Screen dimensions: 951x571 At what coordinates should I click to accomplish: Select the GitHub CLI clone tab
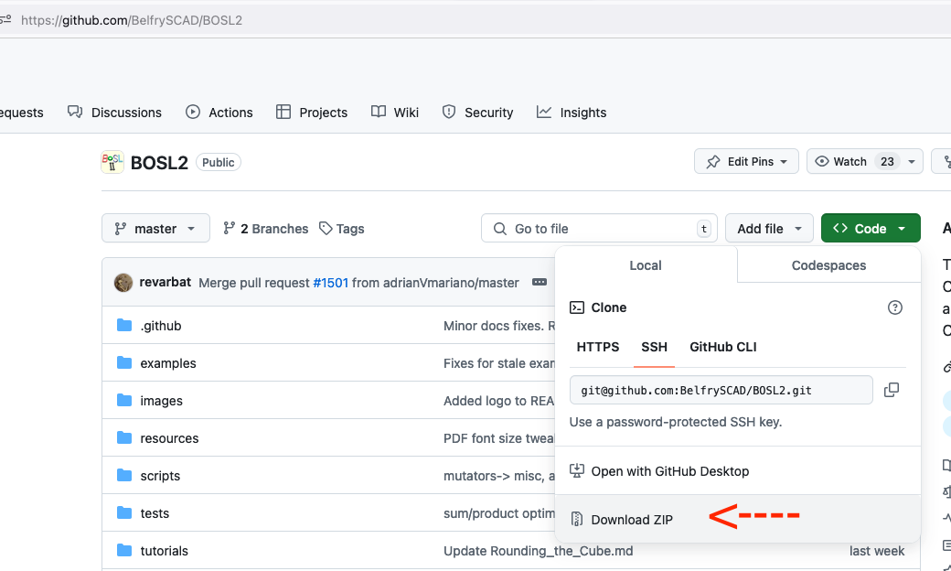[x=722, y=347]
